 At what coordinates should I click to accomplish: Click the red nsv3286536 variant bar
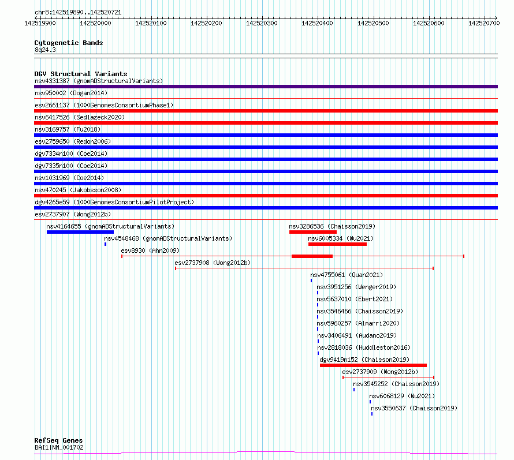tap(313, 232)
